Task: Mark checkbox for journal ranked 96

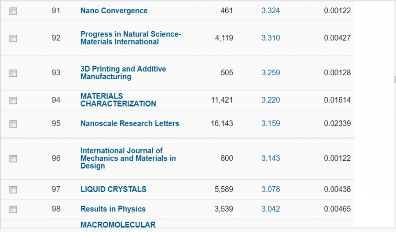Action: 13,158
